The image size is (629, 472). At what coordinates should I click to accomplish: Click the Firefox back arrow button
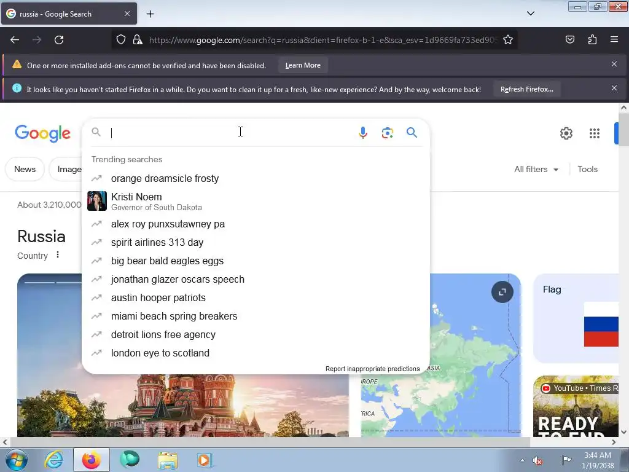15,40
